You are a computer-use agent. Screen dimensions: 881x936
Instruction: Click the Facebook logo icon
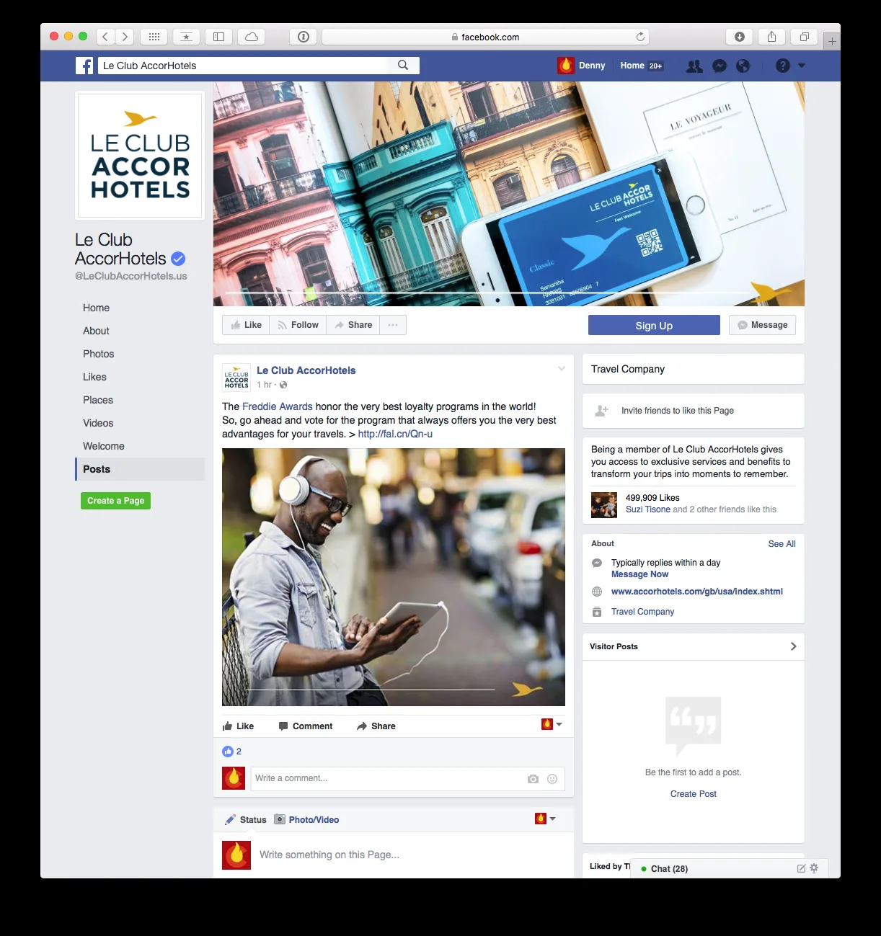tap(84, 66)
